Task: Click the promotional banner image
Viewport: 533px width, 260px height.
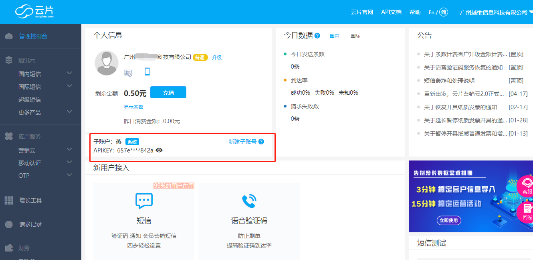Action: [x=471, y=196]
